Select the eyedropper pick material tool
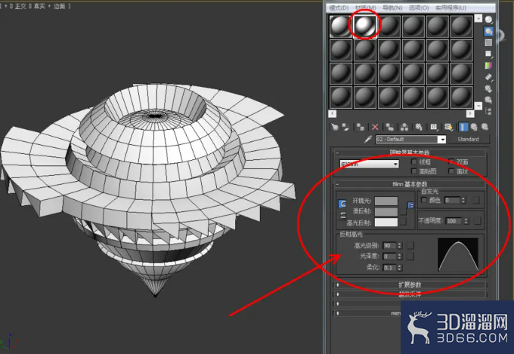Screen dimensions: 514x354 [x=368, y=139]
